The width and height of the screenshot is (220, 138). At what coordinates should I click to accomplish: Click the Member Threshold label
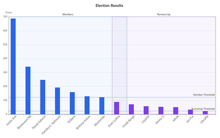204,95
